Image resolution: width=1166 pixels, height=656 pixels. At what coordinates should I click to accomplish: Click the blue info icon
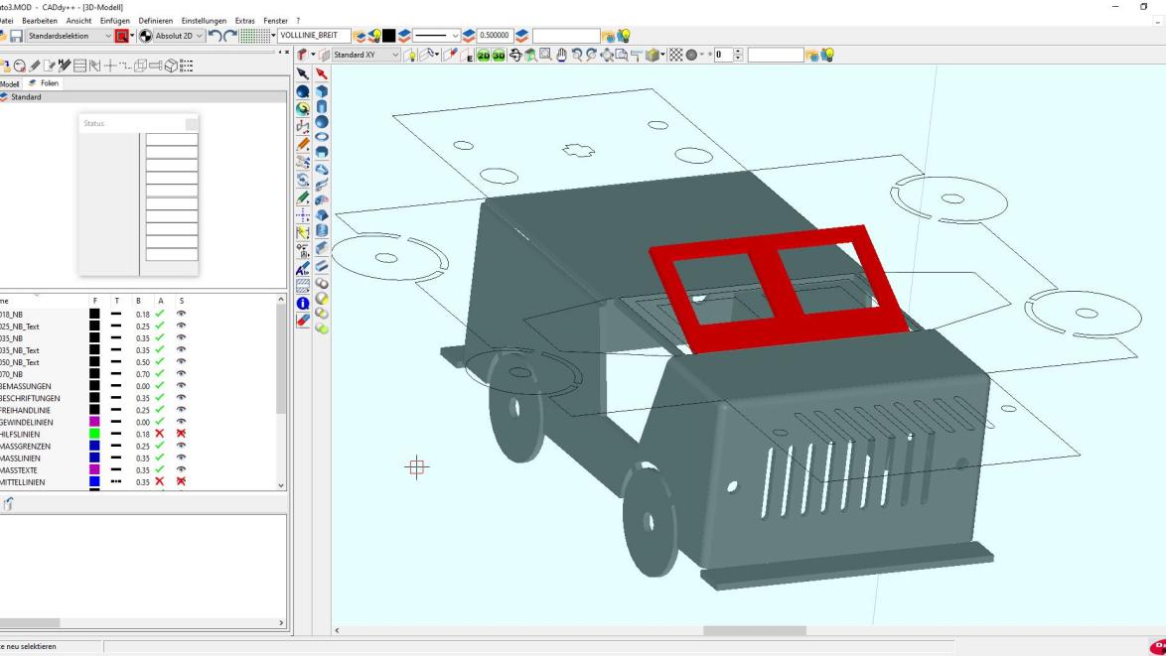[x=304, y=304]
